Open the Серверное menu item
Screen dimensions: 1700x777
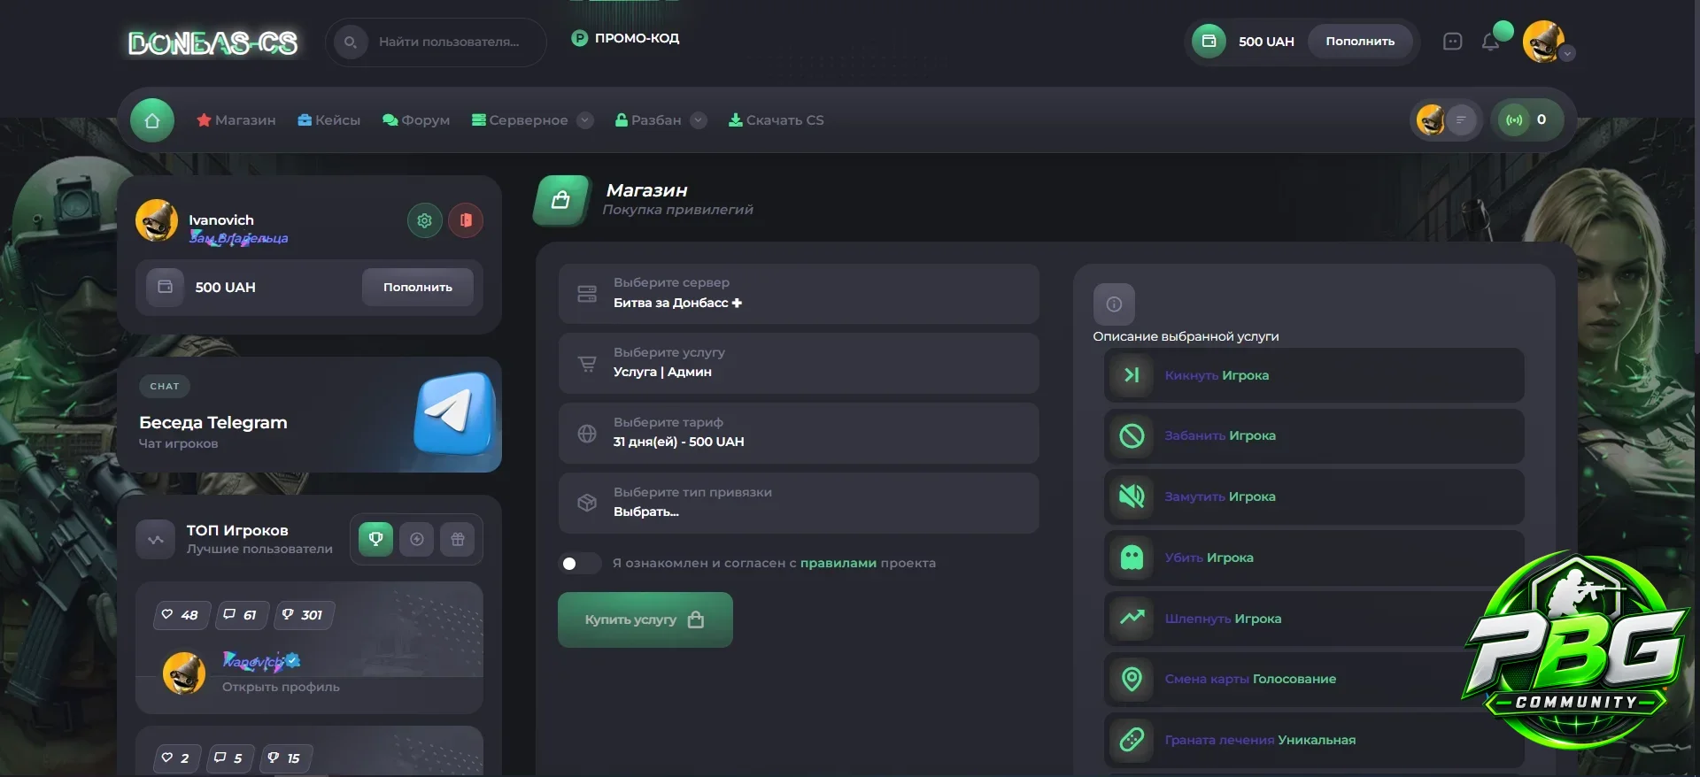click(520, 120)
